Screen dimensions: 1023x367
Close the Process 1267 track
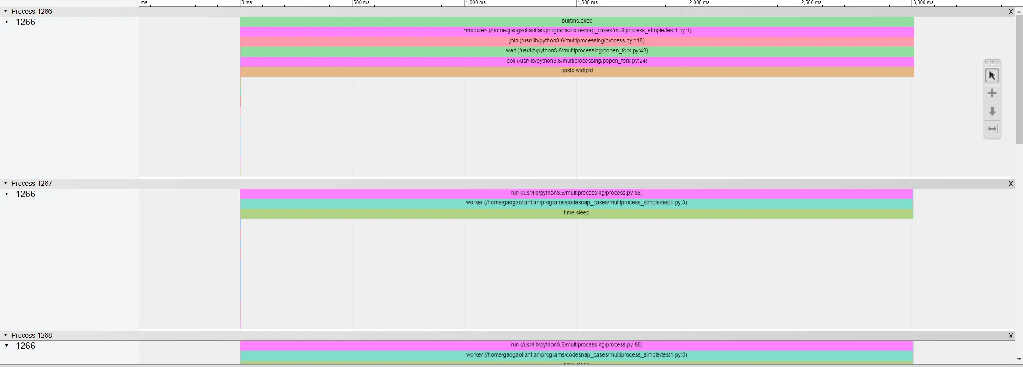[x=1011, y=184]
